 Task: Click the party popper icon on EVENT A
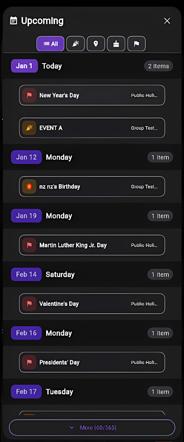click(x=29, y=128)
